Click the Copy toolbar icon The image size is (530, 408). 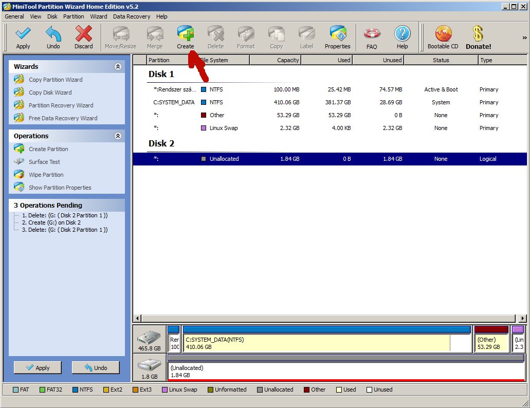tap(277, 34)
